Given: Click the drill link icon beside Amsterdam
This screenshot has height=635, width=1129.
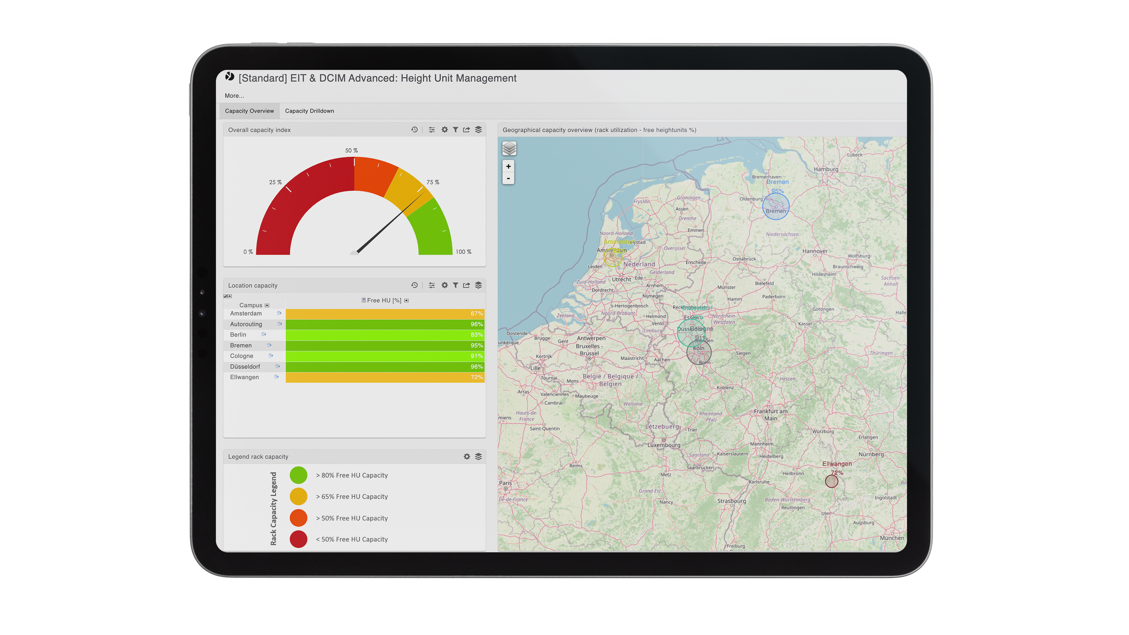Looking at the screenshot, I should [279, 313].
